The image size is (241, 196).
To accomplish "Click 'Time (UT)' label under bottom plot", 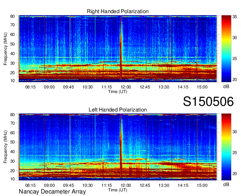I will [x=118, y=190].
